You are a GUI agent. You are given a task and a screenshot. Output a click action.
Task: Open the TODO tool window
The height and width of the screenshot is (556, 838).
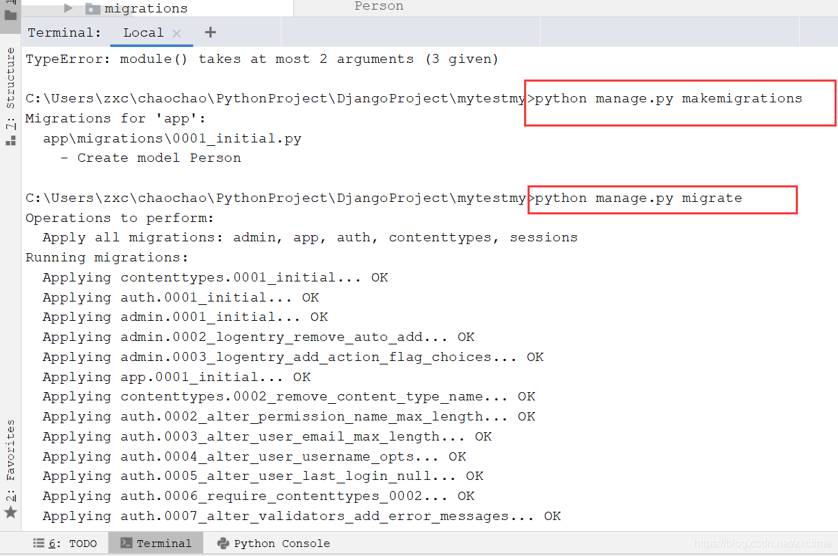coord(65,544)
